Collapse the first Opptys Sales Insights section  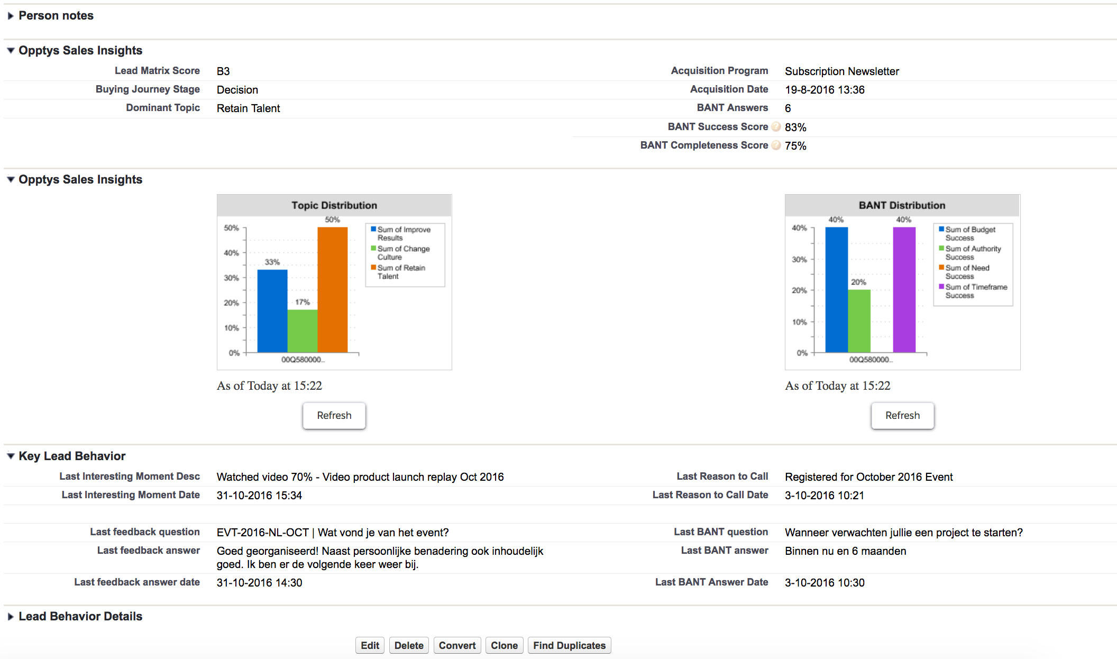(11, 51)
